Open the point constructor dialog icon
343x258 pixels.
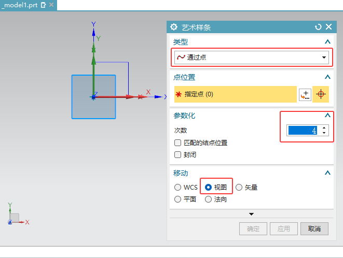[305, 95]
